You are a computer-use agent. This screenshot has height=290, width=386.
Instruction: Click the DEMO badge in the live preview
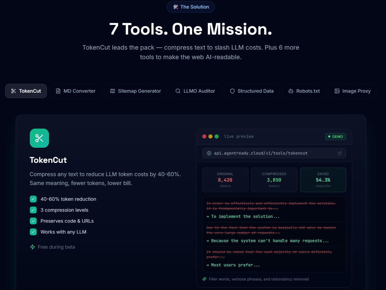point(336,136)
